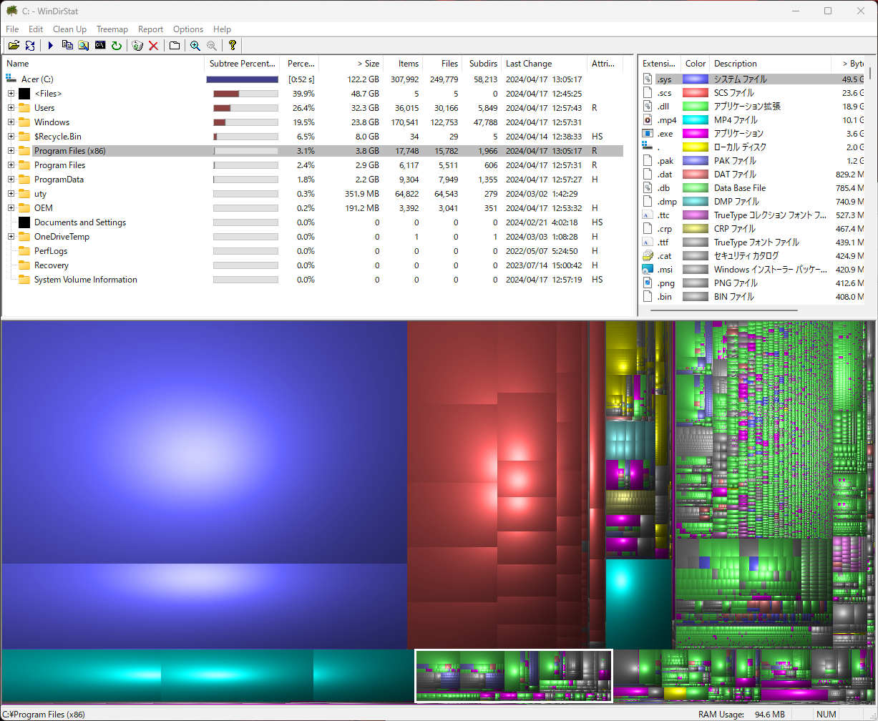Click the Delete to Recycle Bin icon
878x721 pixels.
(x=137, y=46)
